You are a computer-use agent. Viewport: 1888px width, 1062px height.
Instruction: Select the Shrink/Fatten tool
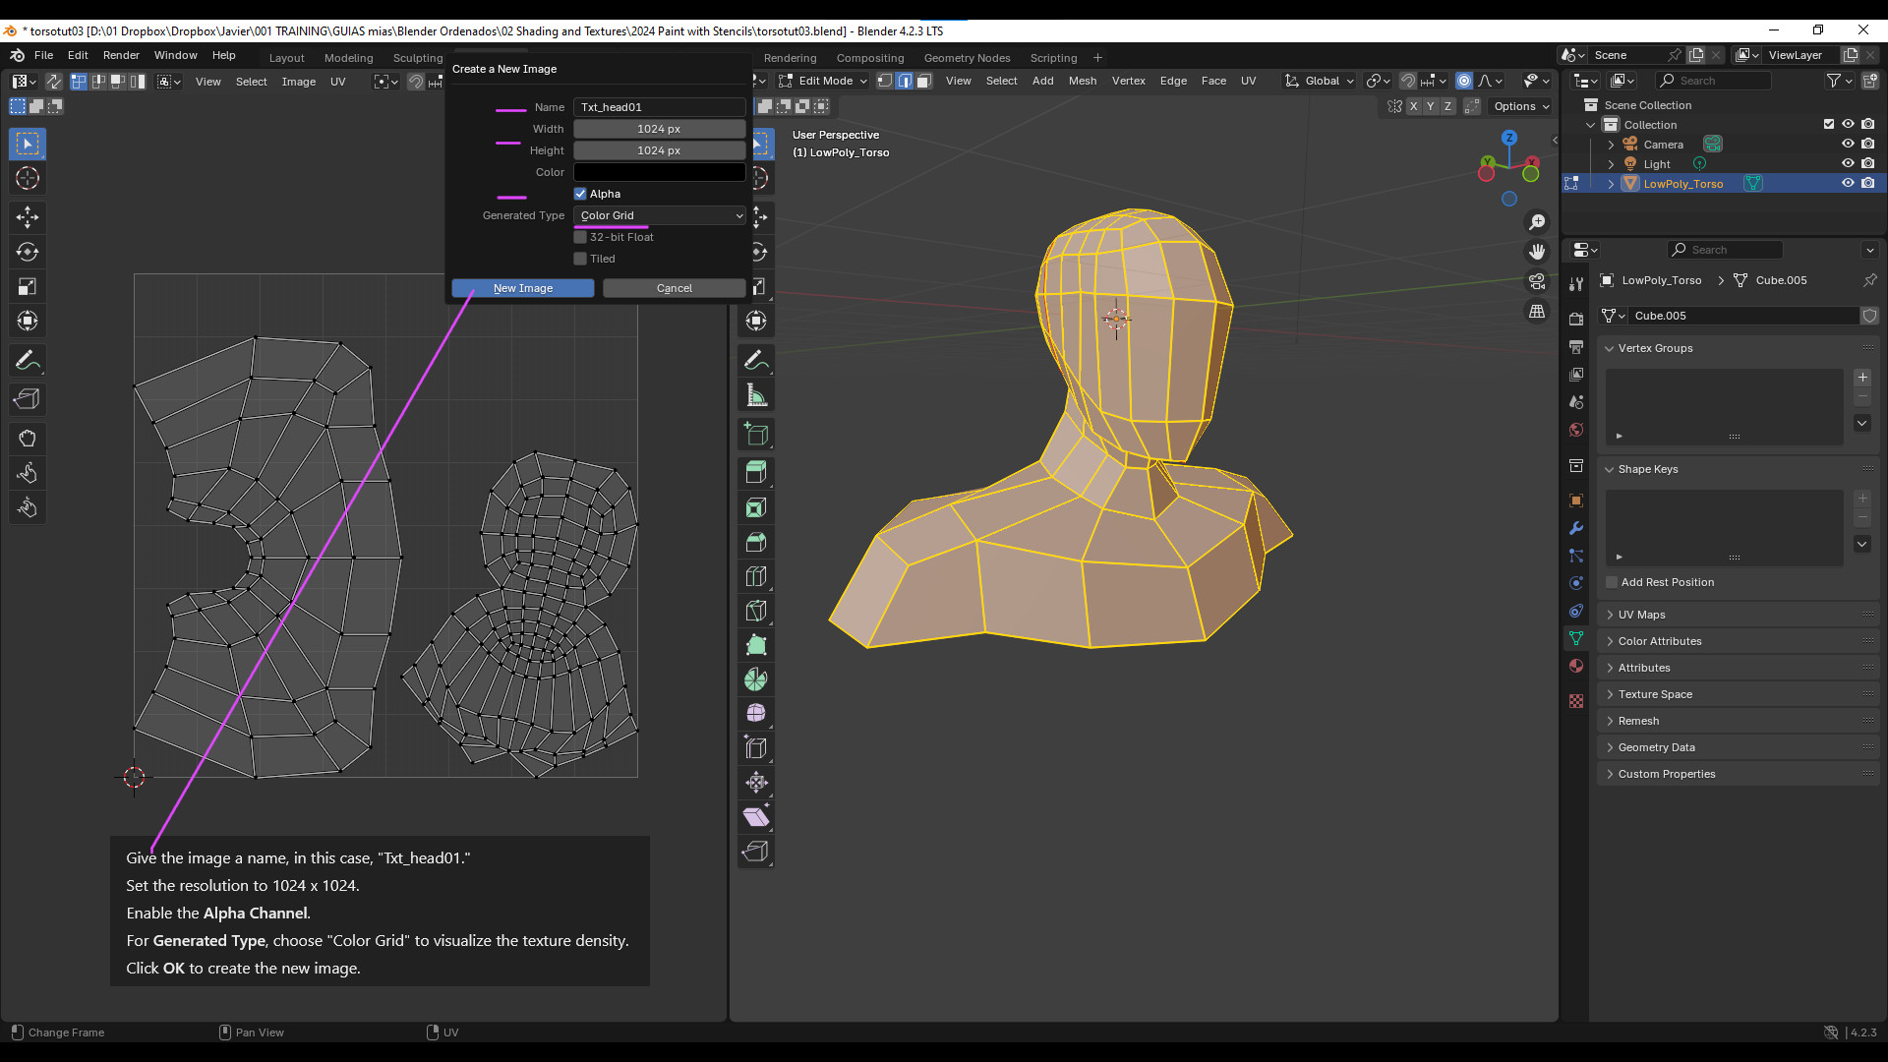coord(756,783)
